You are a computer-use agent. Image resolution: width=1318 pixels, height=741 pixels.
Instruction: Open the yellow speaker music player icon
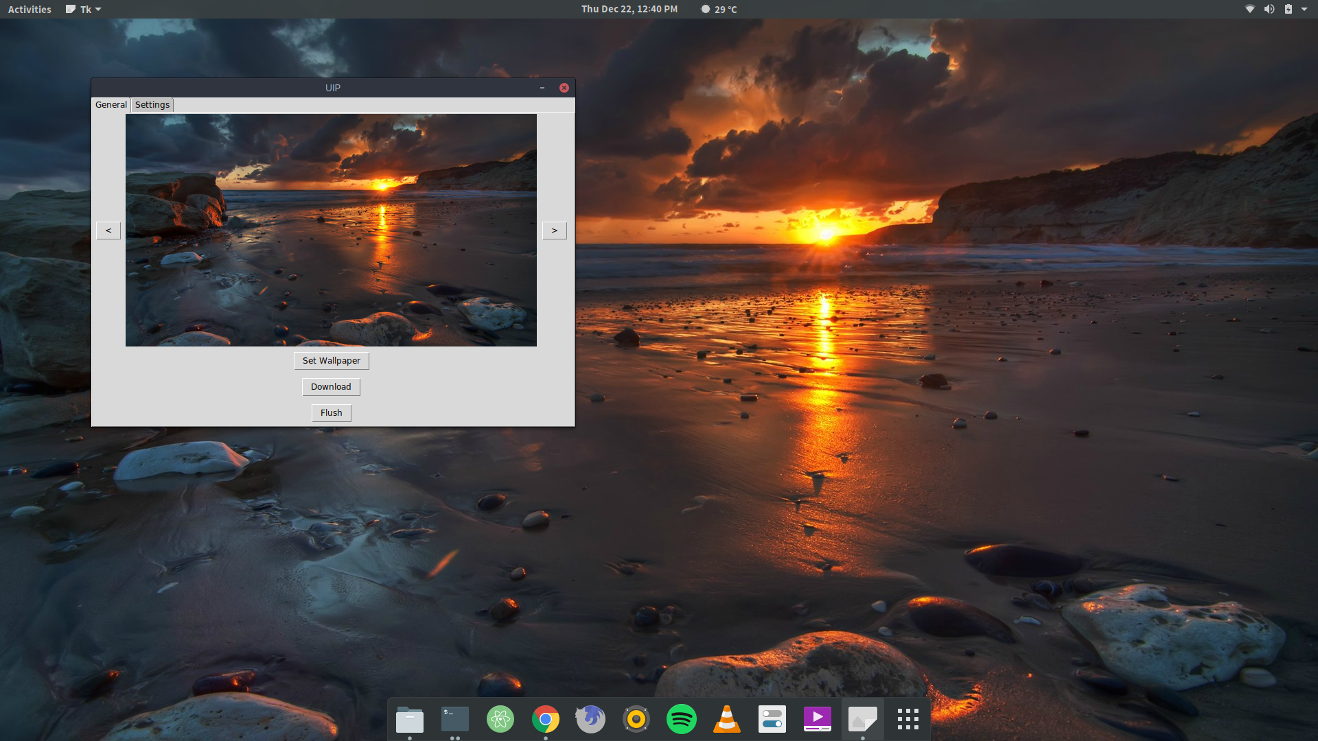[x=636, y=720]
